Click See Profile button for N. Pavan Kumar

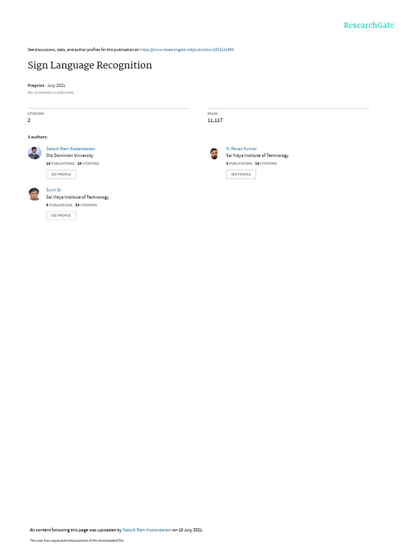[x=241, y=174]
